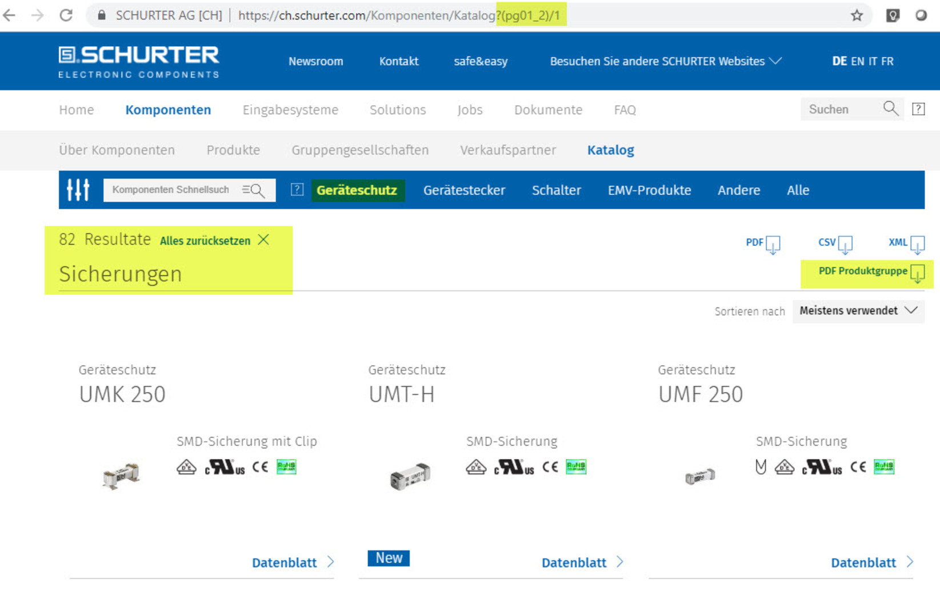940x595 pixels.
Task: Open the Meistens verwendet sort dropdown
Action: [x=858, y=311]
